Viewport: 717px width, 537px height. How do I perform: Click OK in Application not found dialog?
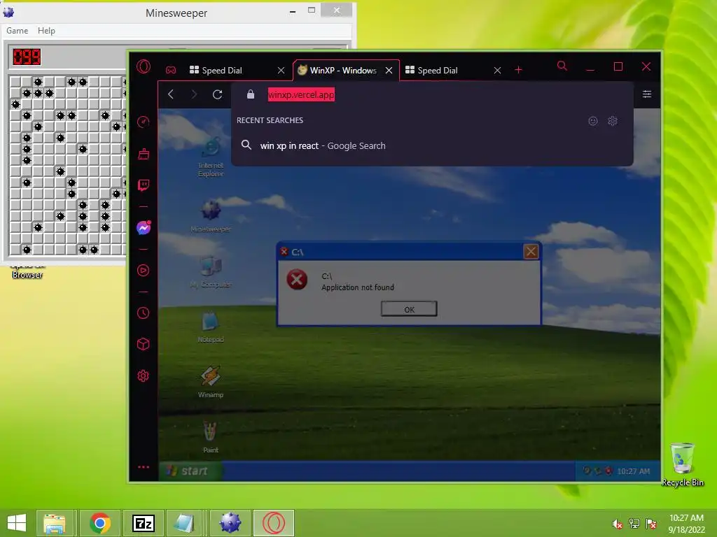click(409, 309)
